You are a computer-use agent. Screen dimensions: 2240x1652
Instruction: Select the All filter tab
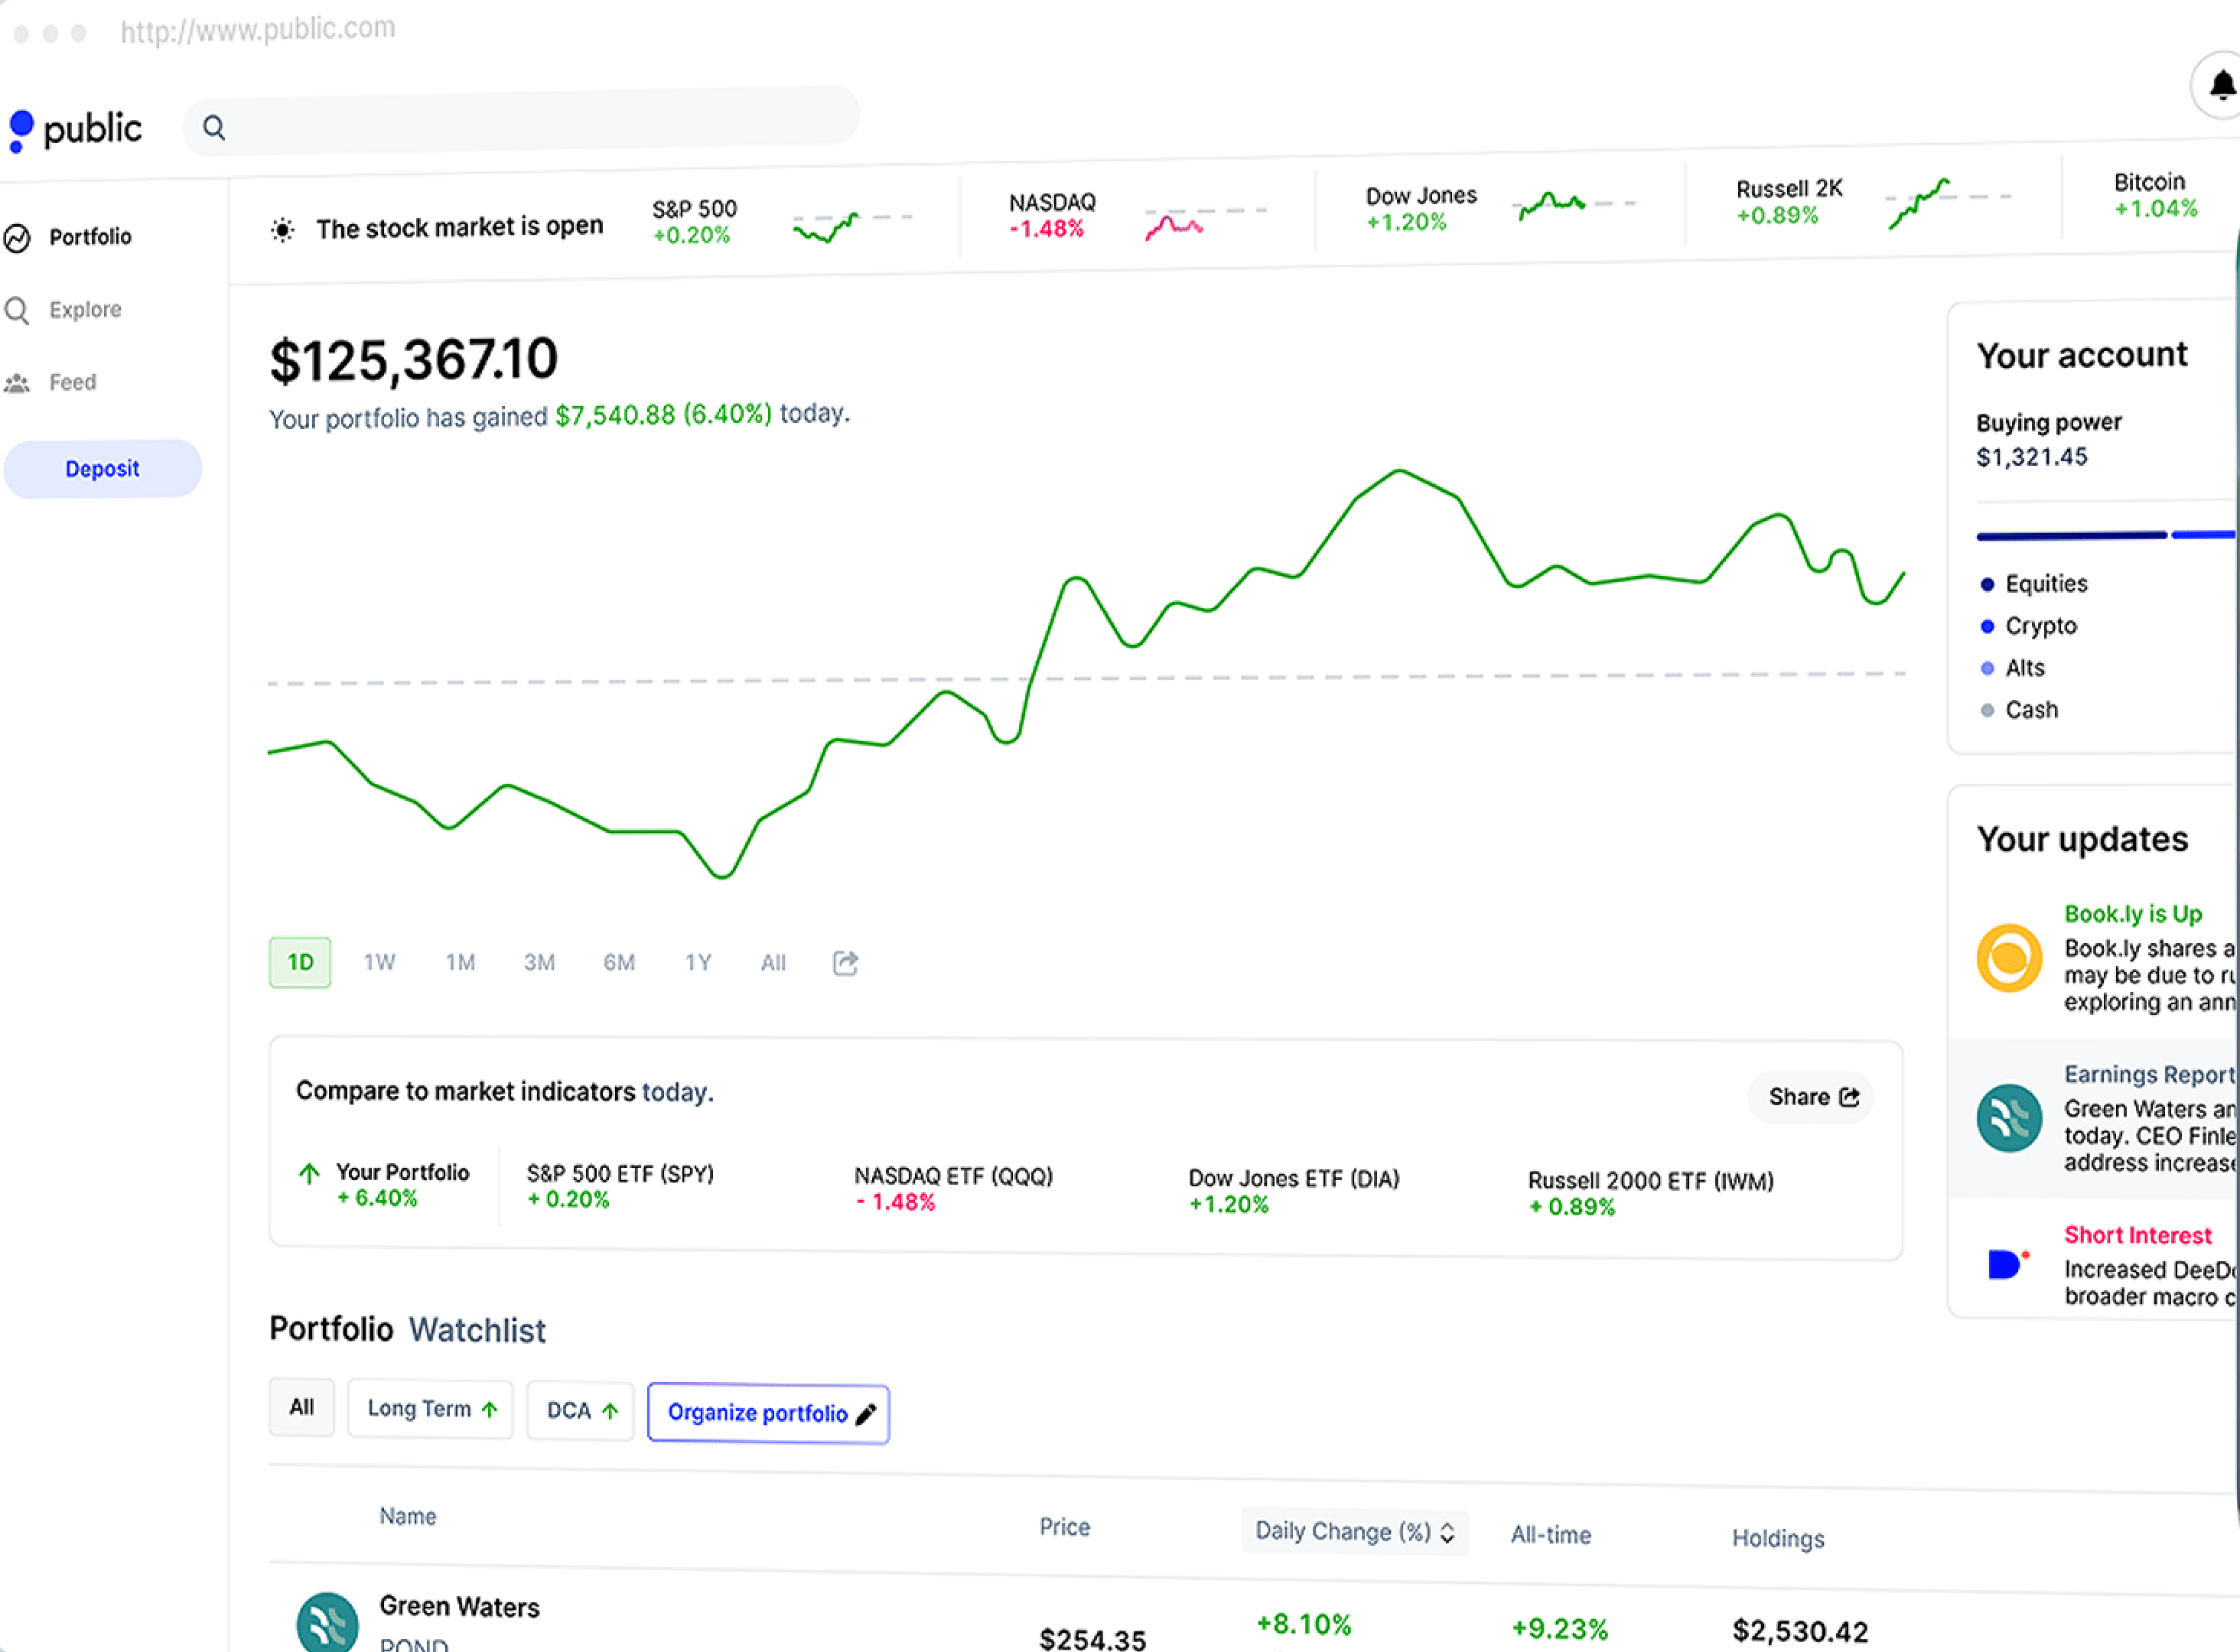(301, 1407)
